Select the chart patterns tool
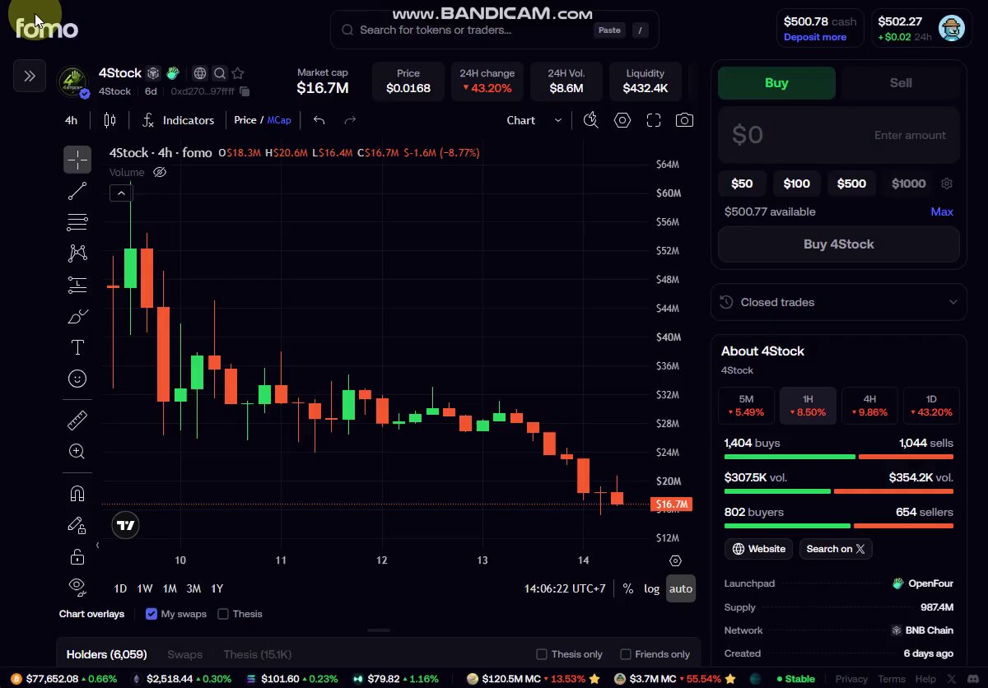The height and width of the screenshot is (688, 988). pyautogui.click(x=77, y=253)
